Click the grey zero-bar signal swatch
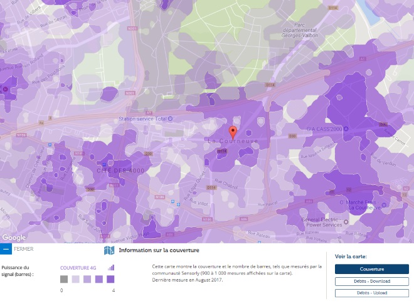Screen dimensions: 414x306 point(63,279)
